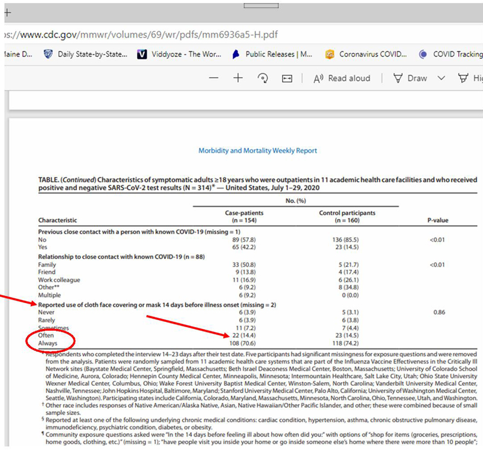
Task: Click the COVID Tracking bookmark favicon
Action: (x=423, y=54)
